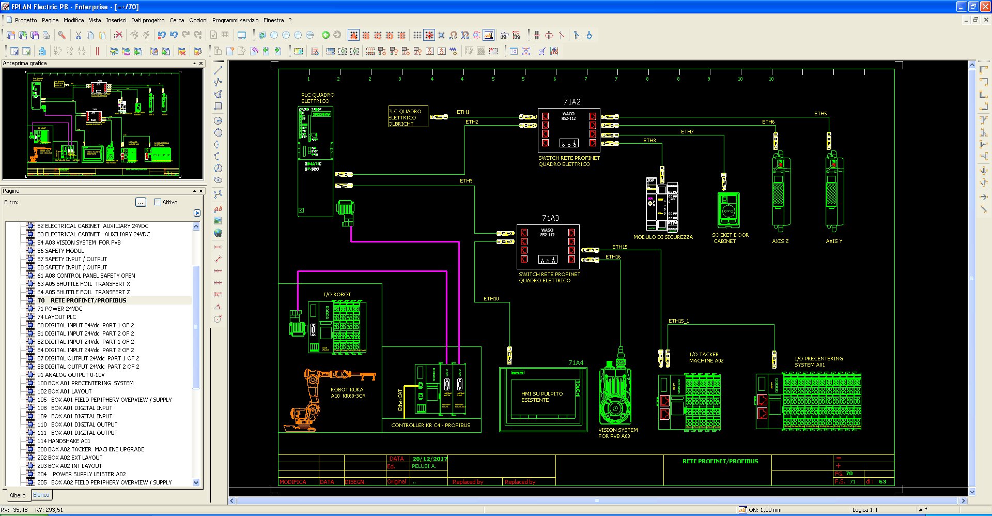This screenshot has height=516, width=992.
Task: Click the binoculars Find icon
Action: click(x=504, y=35)
